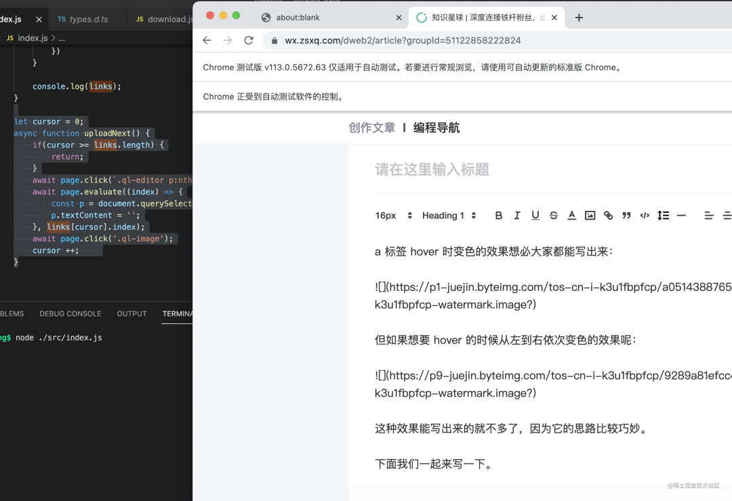The width and height of the screenshot is (732, 501).
Task: Switch to the OUTPUT panel tab
Action: (131, 314)
